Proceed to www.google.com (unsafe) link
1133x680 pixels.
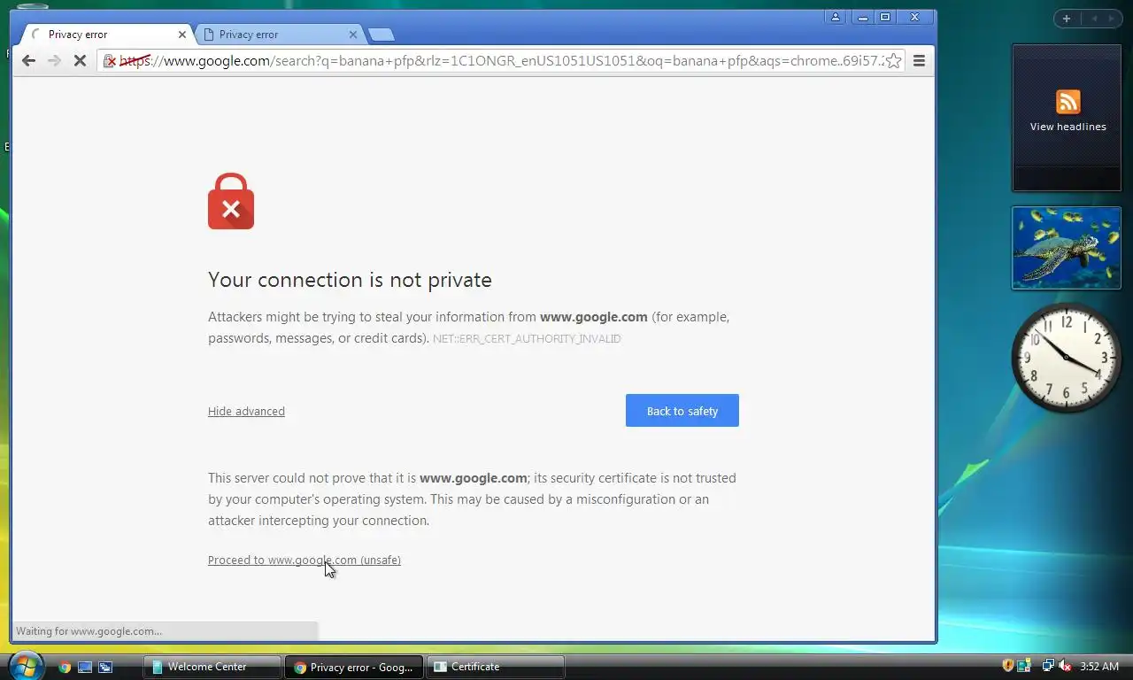[304, 560]
